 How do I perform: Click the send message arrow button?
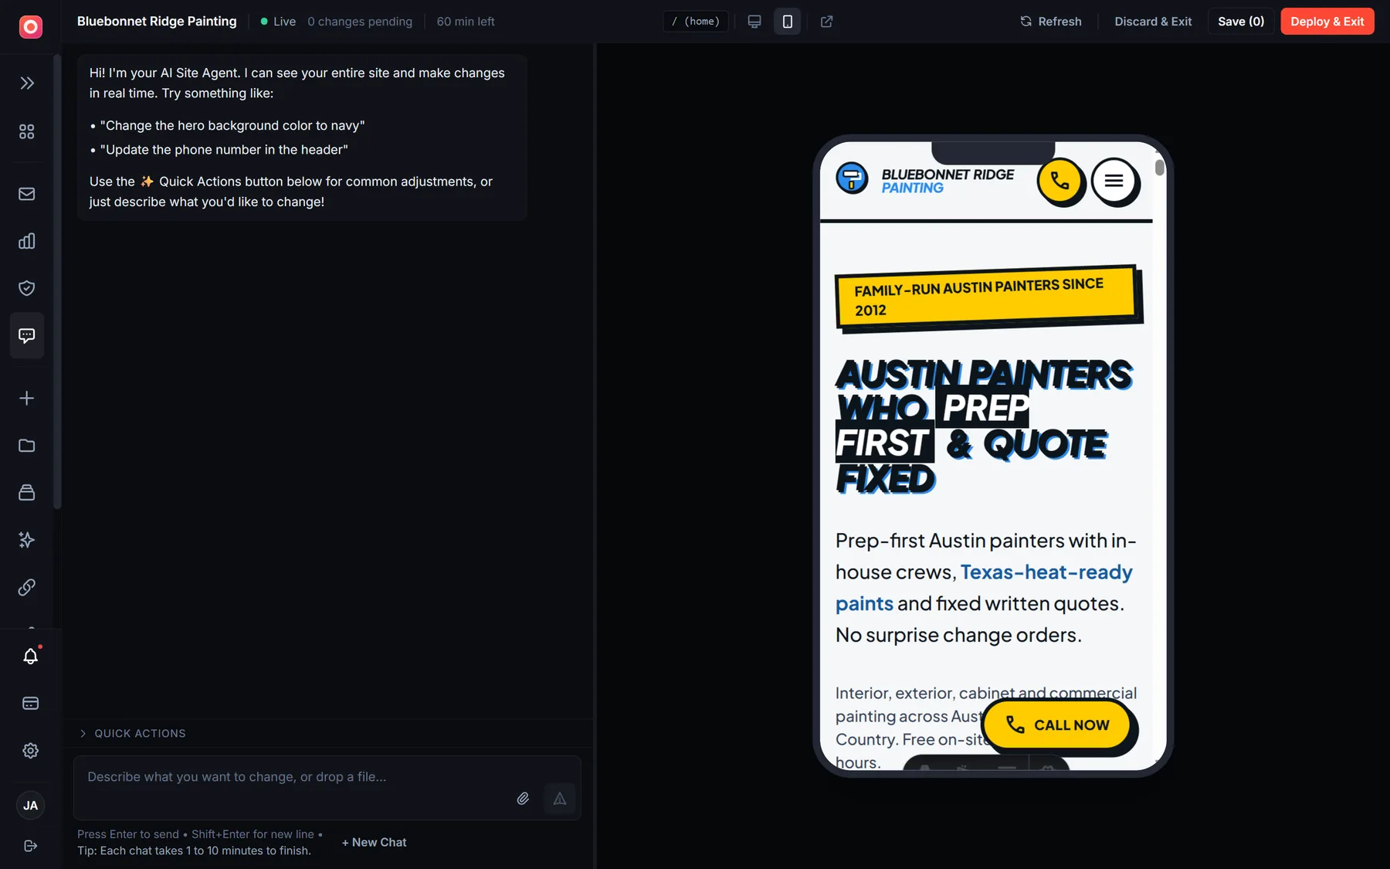(560, 799)
